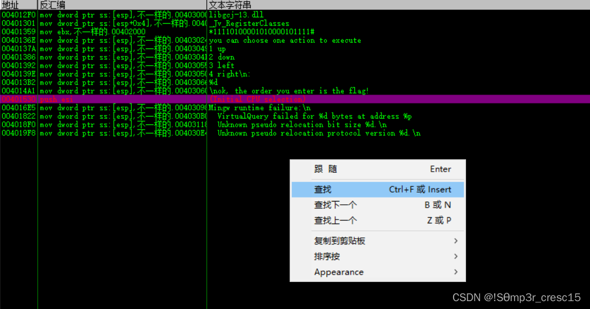Expand the arrow next to 排序按
Image resolution: width=590 pixels, height=309 pixels.
[x=456, y=256]
